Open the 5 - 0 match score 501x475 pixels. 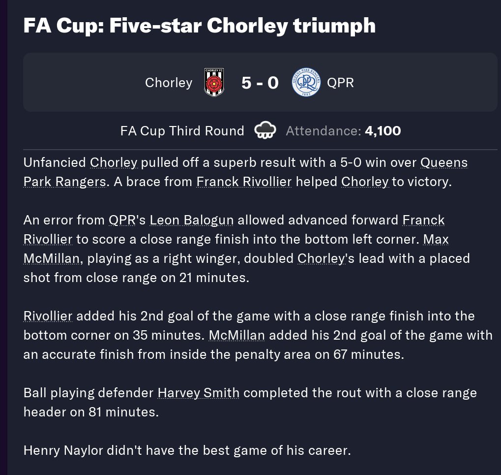(x=260, y=83)
